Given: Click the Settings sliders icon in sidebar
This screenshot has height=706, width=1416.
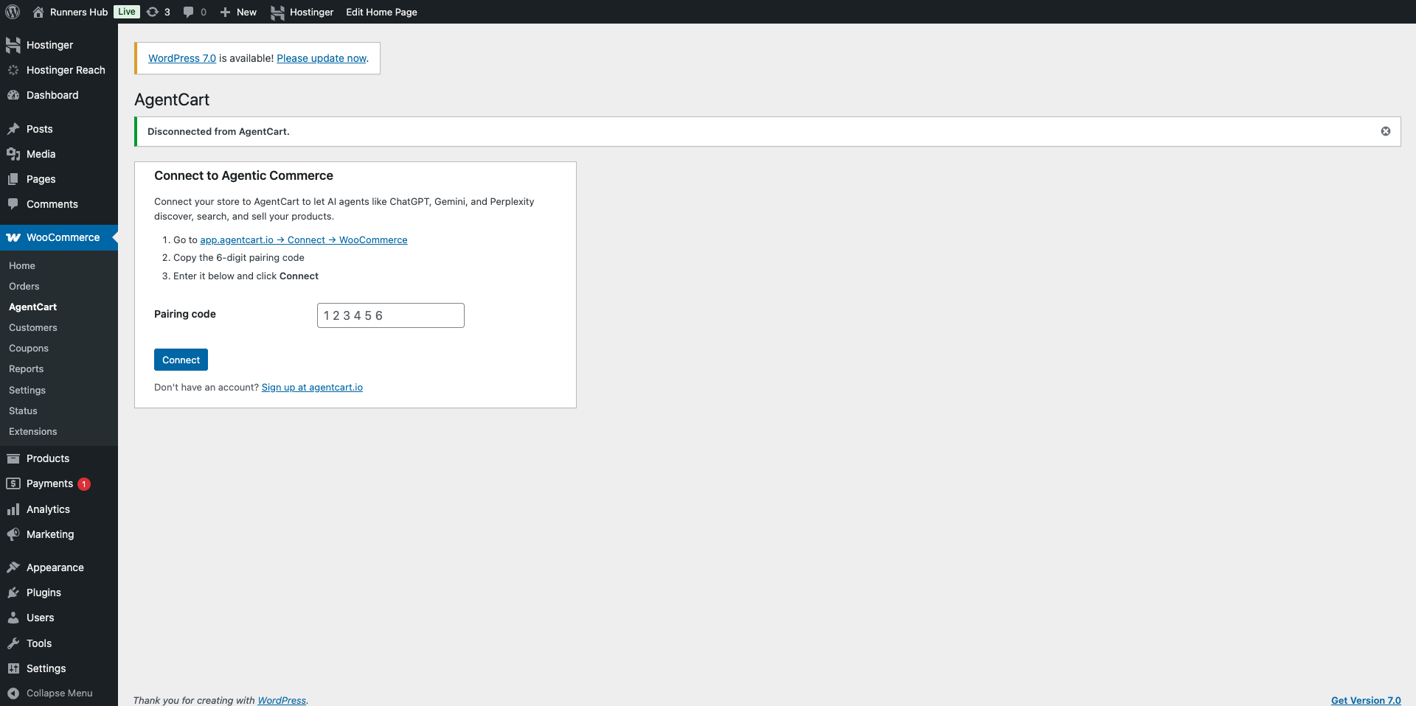Looking at the screenshot, I should [x=13, y=668].
